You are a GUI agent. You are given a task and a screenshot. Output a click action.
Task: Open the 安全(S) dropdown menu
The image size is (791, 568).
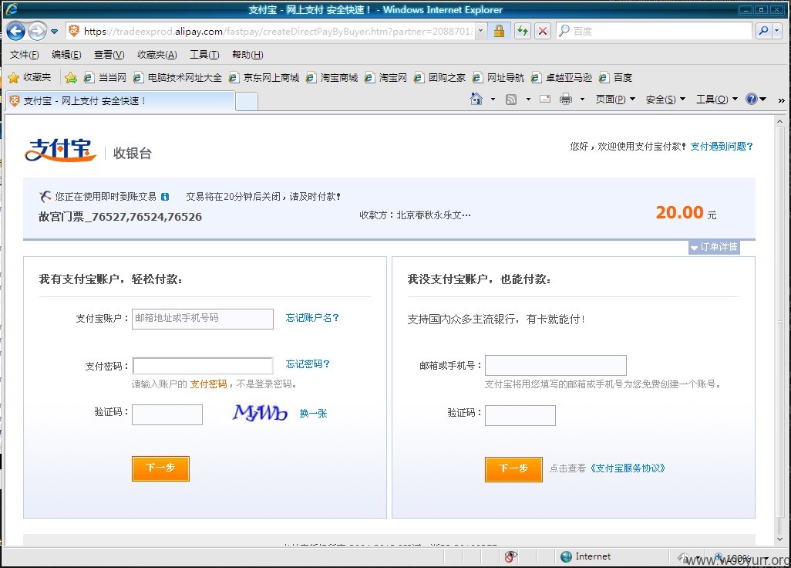[665, 99]
